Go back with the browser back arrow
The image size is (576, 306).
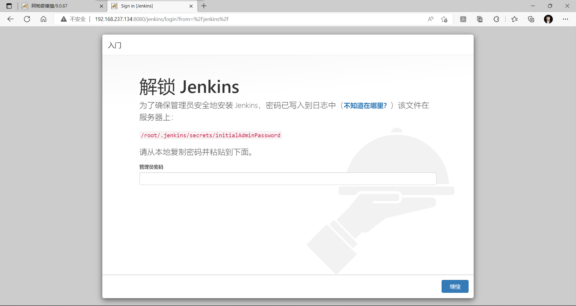[10, 19]
